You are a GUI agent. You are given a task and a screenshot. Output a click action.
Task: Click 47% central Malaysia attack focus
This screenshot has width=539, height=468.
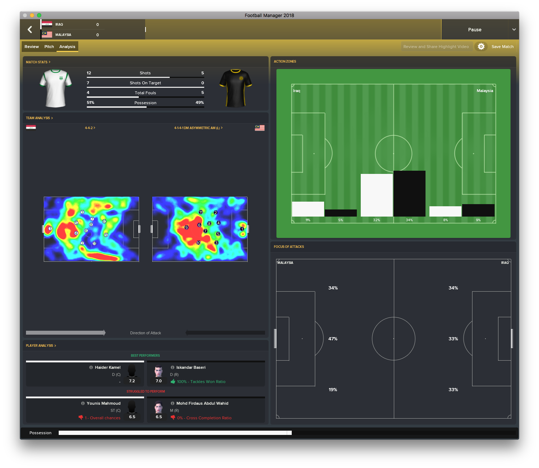click(x=333, y=339)
